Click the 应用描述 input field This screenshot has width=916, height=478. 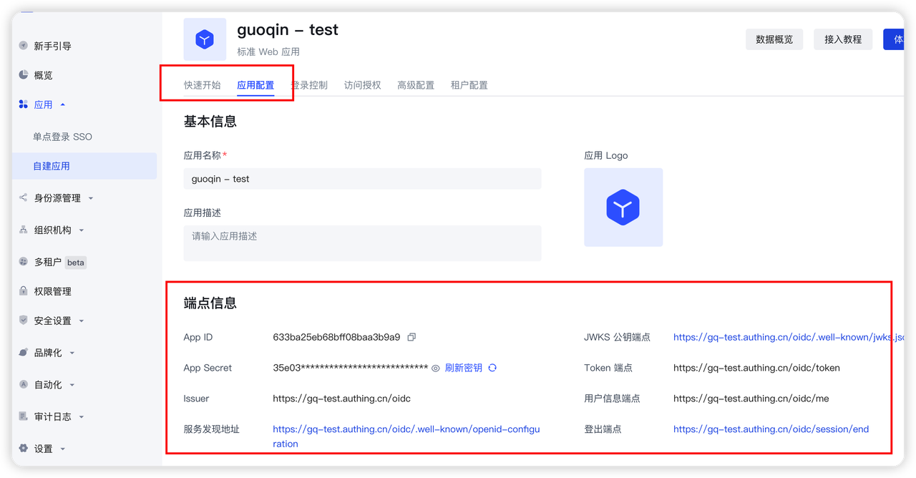pos(362,243)
